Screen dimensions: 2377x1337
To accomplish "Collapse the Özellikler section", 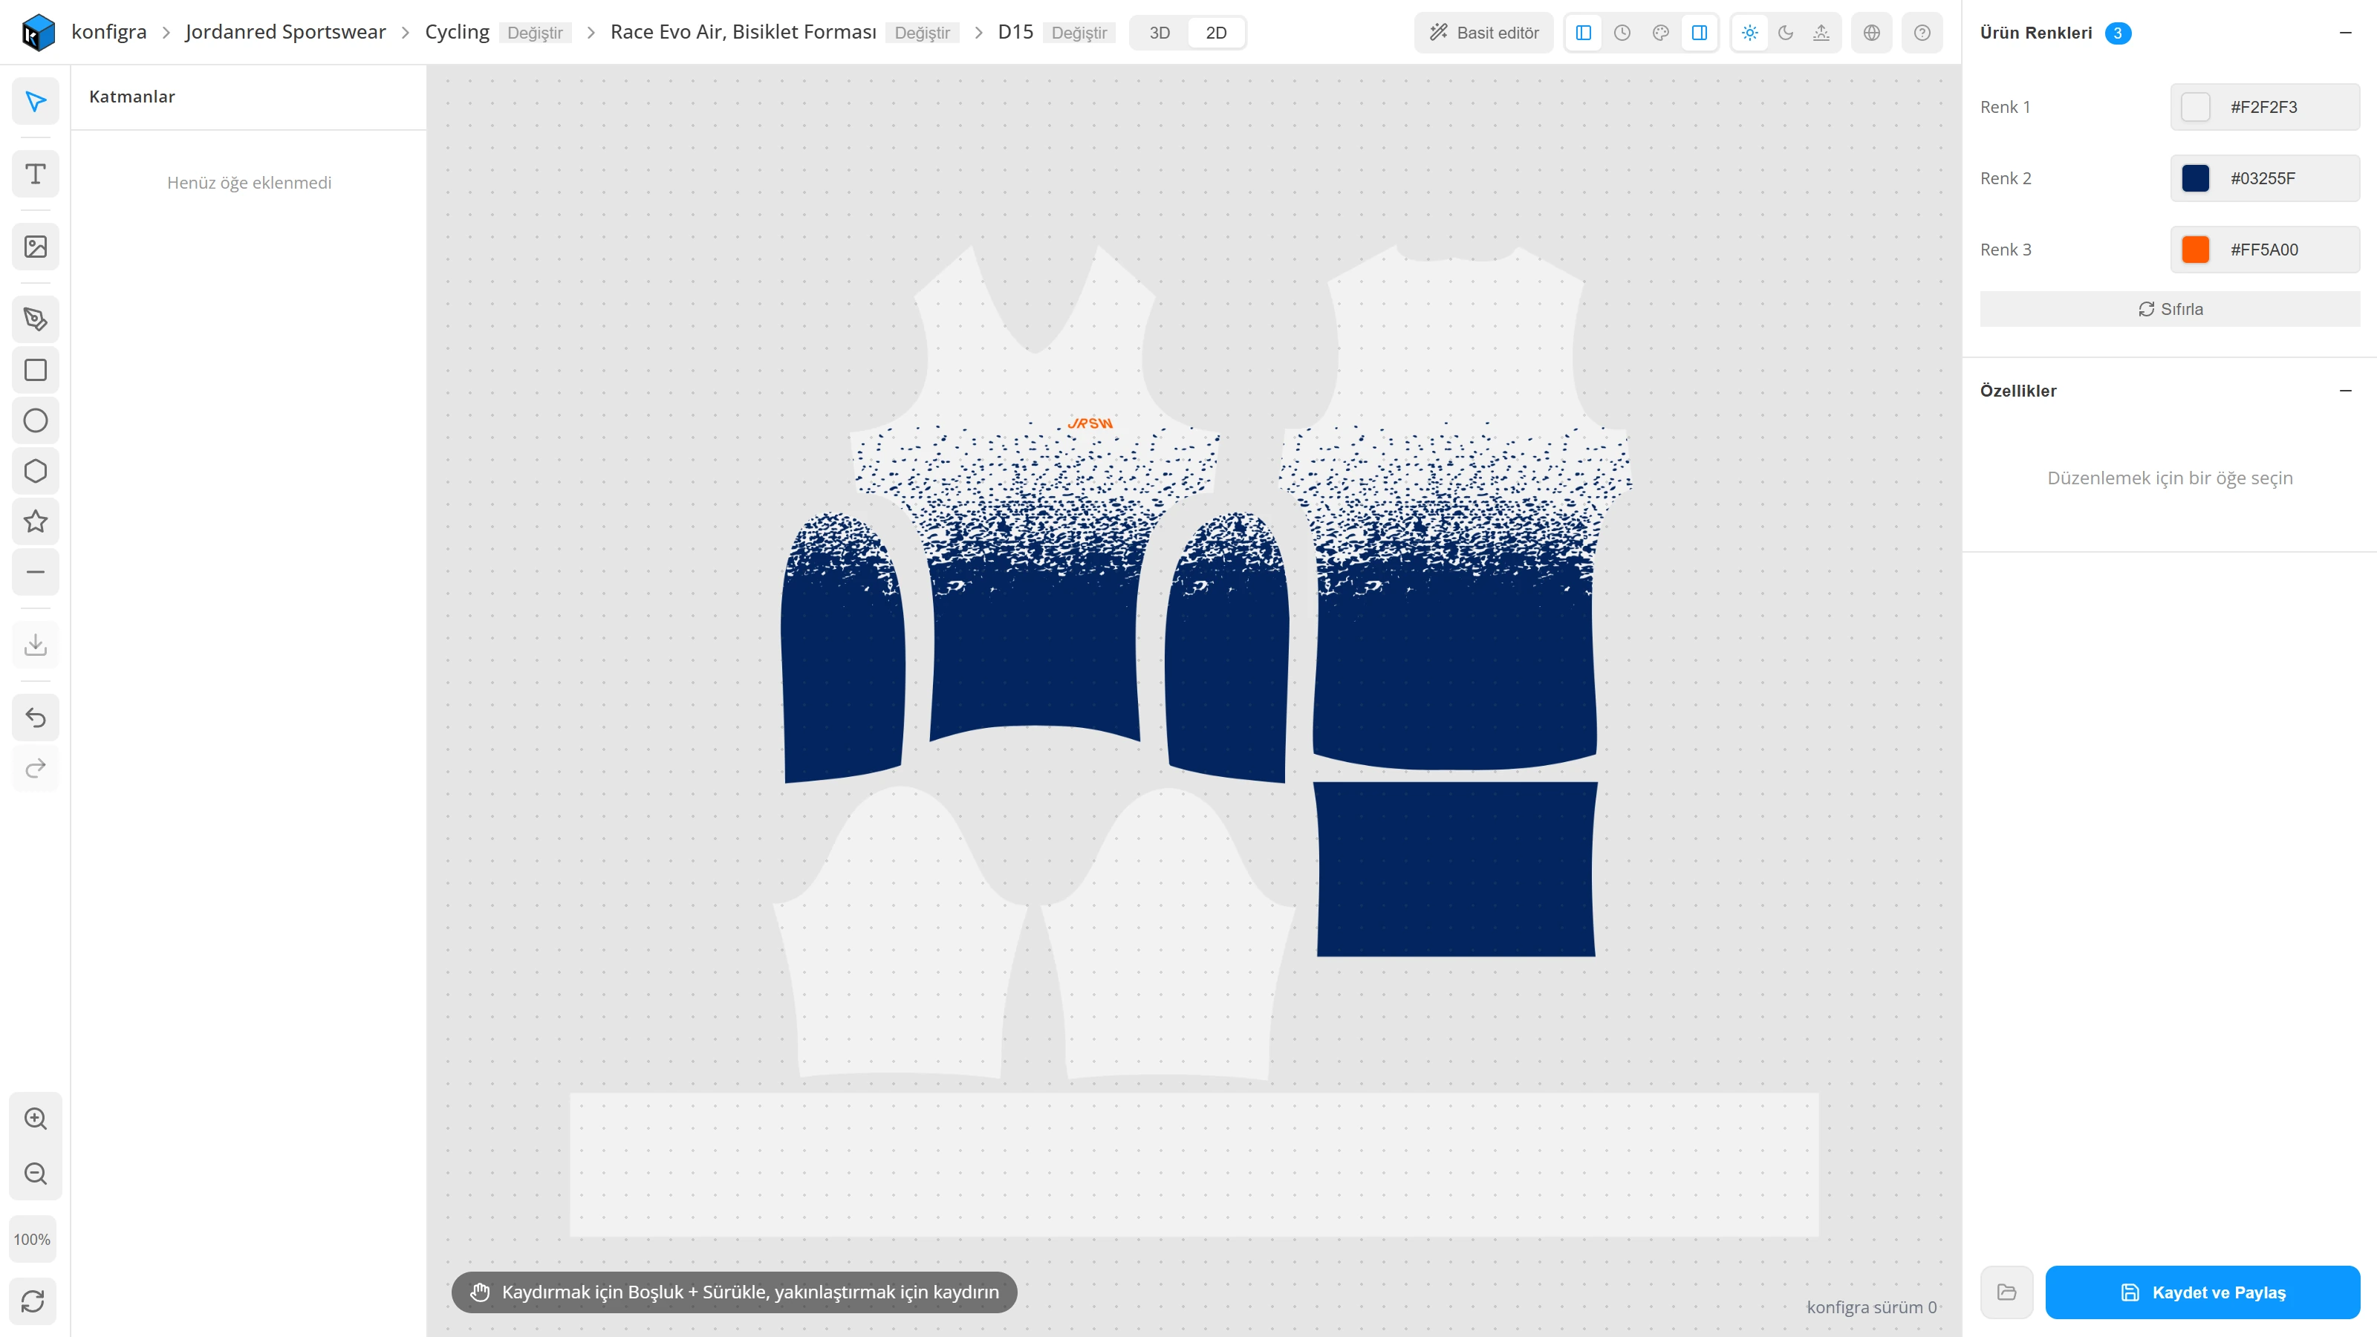I will (x=2346, y=390).
